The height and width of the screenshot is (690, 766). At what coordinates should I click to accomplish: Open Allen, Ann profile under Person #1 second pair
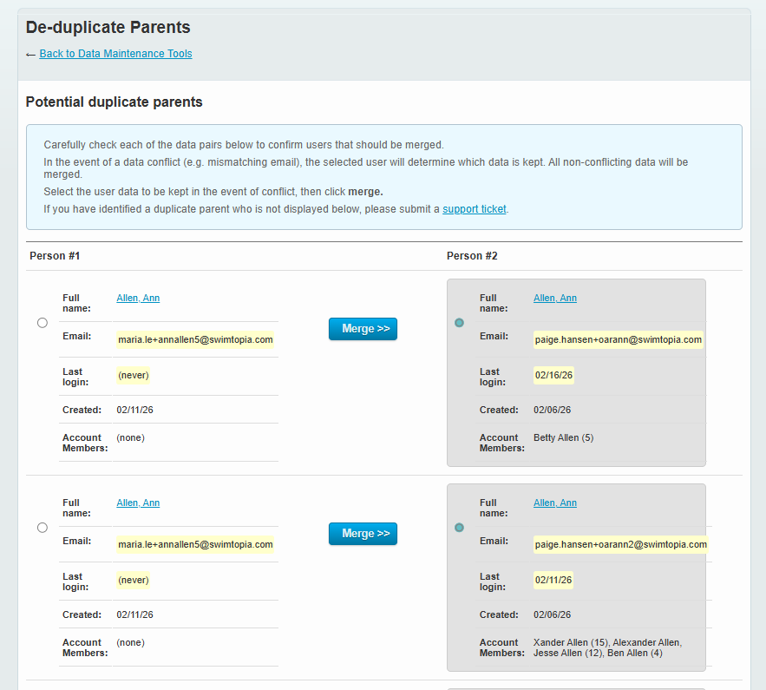137,503
